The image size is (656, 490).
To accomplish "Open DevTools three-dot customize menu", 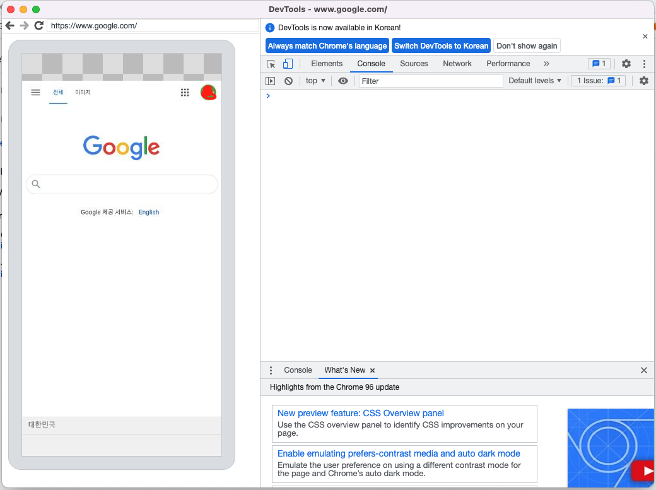I will click(644, 64).
